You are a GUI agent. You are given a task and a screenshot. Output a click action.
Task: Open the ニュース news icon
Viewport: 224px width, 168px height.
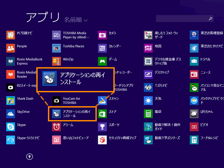click(x=194, y=74)
